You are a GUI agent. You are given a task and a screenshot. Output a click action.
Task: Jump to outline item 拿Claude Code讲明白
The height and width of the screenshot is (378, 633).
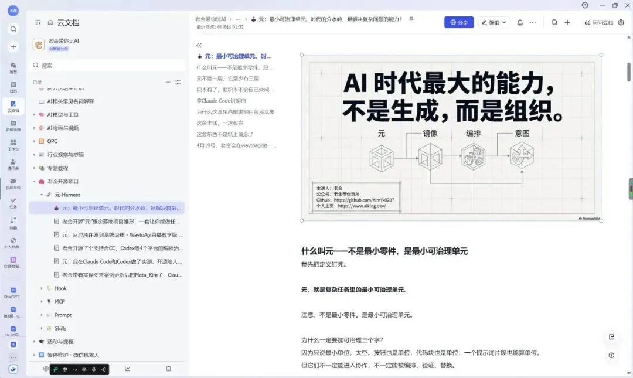click(221, 101)
